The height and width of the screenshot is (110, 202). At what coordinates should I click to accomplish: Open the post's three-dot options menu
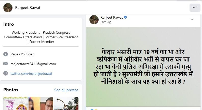pos(193,19)
